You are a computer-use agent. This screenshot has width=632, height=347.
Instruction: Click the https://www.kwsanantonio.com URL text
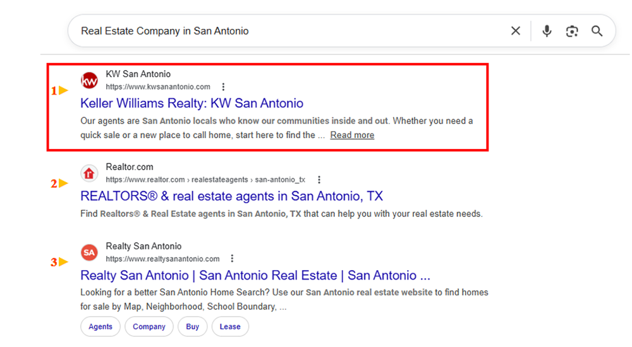coord(158,87)
